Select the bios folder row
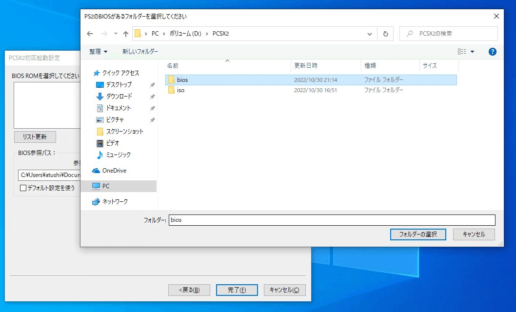Screen dimensions: 516x312 point(311,80)
